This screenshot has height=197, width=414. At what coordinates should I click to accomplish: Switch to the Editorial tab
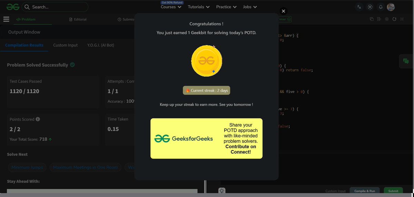[x=78, y=19]
